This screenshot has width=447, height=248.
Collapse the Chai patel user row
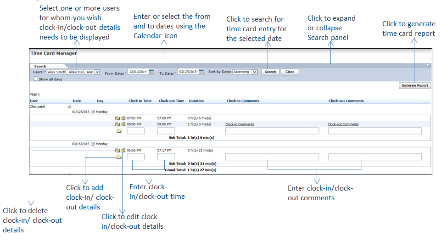click(x=69, y=107)
